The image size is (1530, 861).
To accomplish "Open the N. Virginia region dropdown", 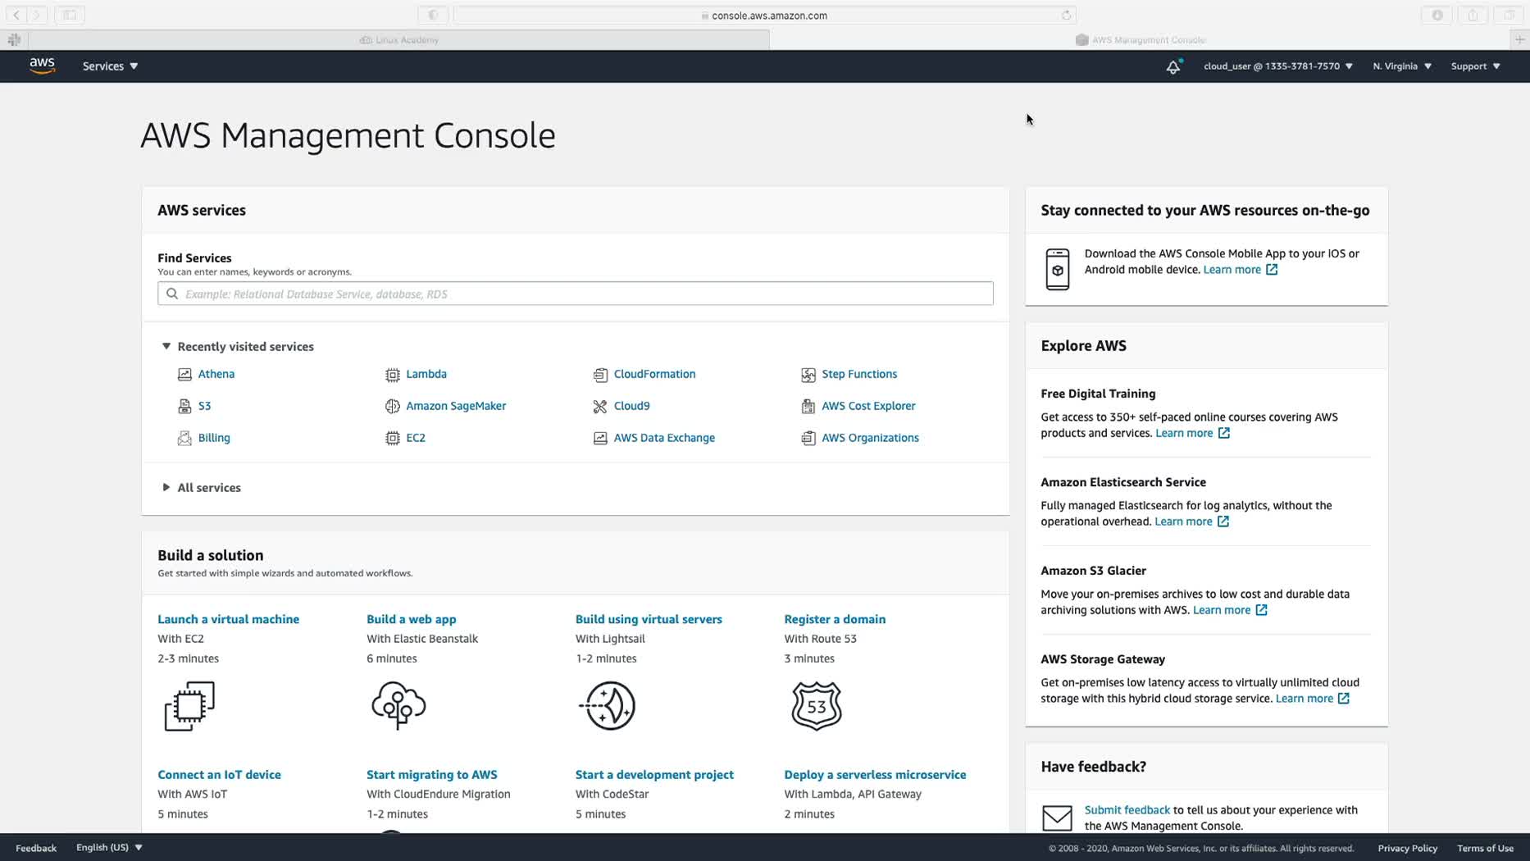I will click(x=1402, y=66).
